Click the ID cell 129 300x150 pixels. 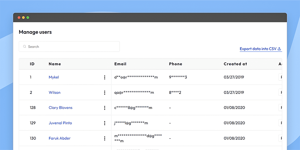tap(33, 123)
